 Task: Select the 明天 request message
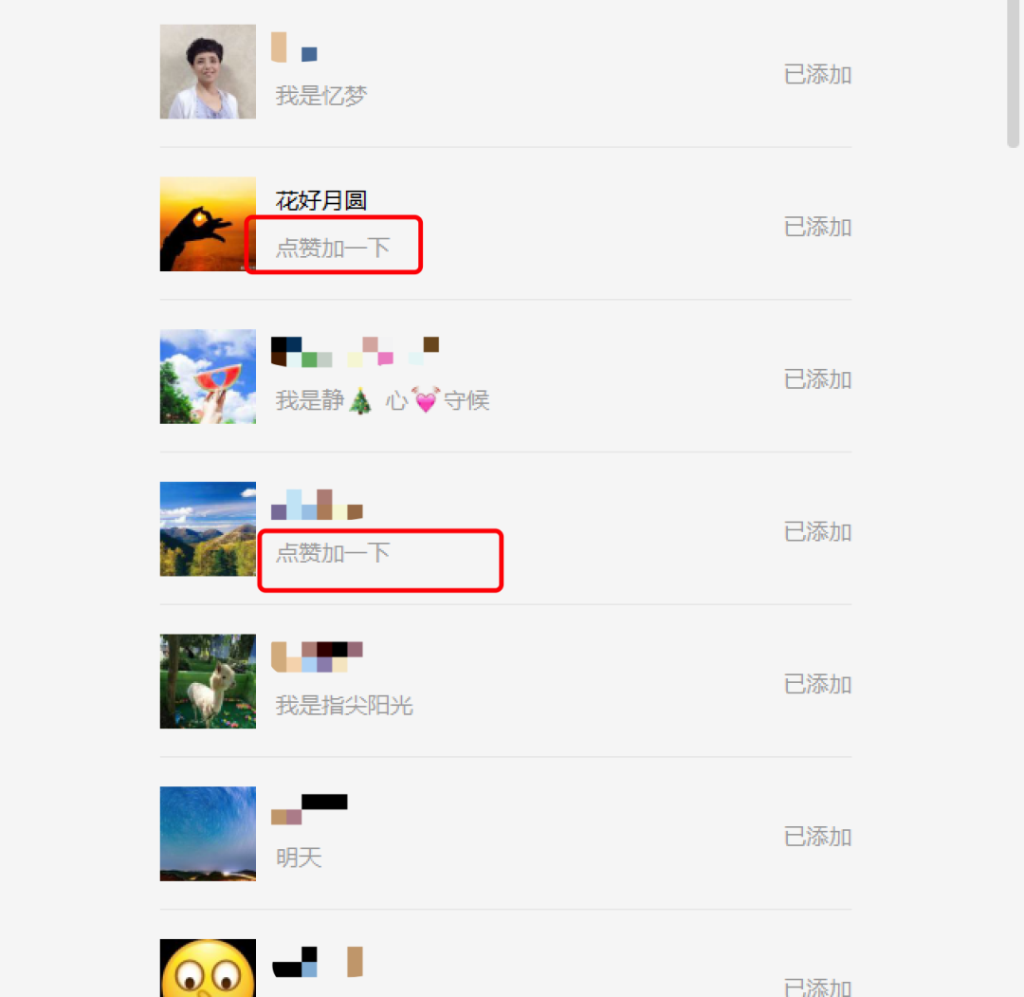coord(299,858)
